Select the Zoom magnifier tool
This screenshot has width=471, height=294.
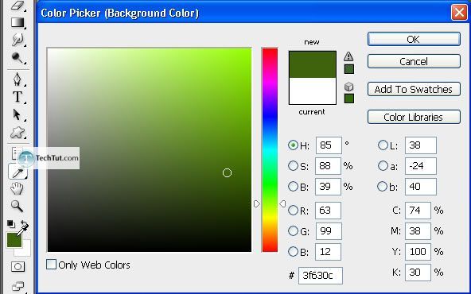[x=17, y=206]
